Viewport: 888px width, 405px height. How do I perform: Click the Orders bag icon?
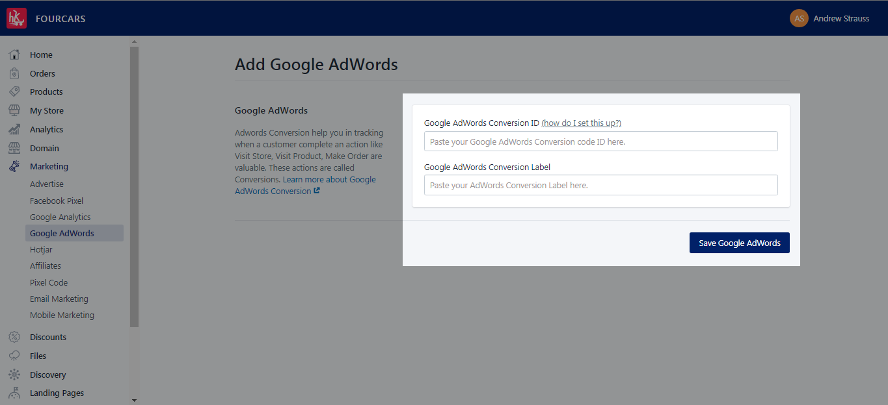click(x=14, y=73)
